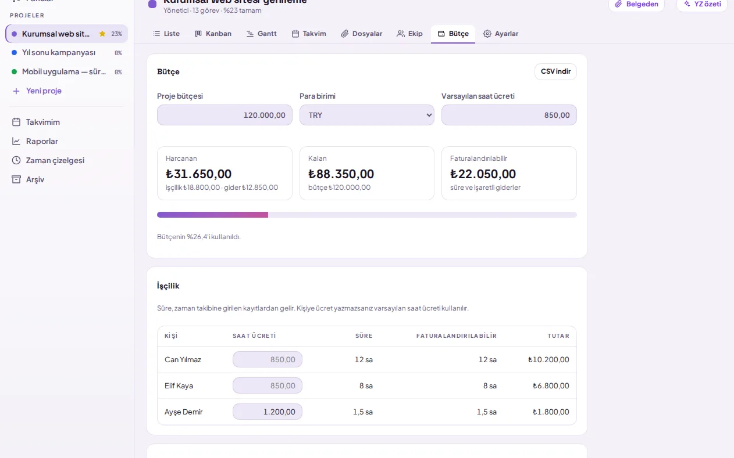Click the wallet icon in Bütçe tab
The height and width of the screenshot is (458, 734).
pos(441,34)
